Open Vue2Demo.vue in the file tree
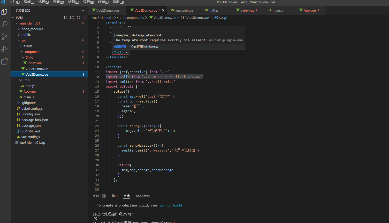The height and width of the screenshot is (223, 389). 37,69
